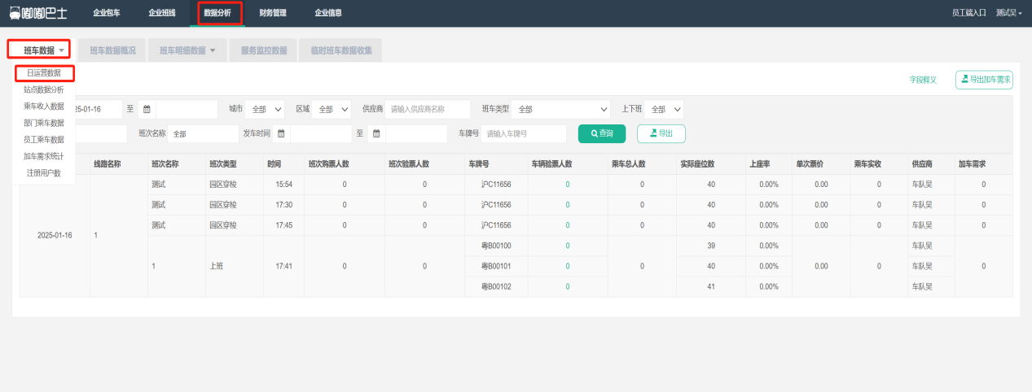Select 部门乘车数据 in the menu
The image size is (1032, 392).
coord(44,123)
